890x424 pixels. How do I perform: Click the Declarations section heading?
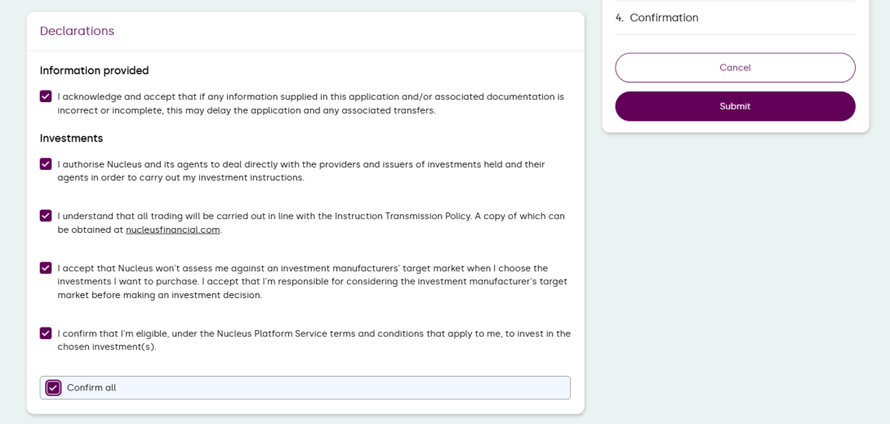77,31
